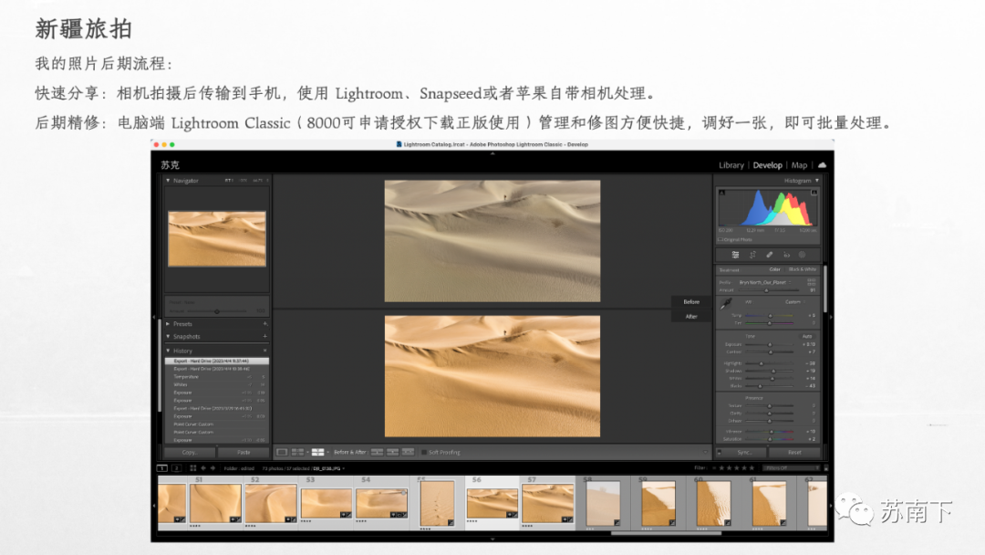Select filmstrip photo number 56
This screenshot has width=985, height=555.
click(x=493, y=503)
